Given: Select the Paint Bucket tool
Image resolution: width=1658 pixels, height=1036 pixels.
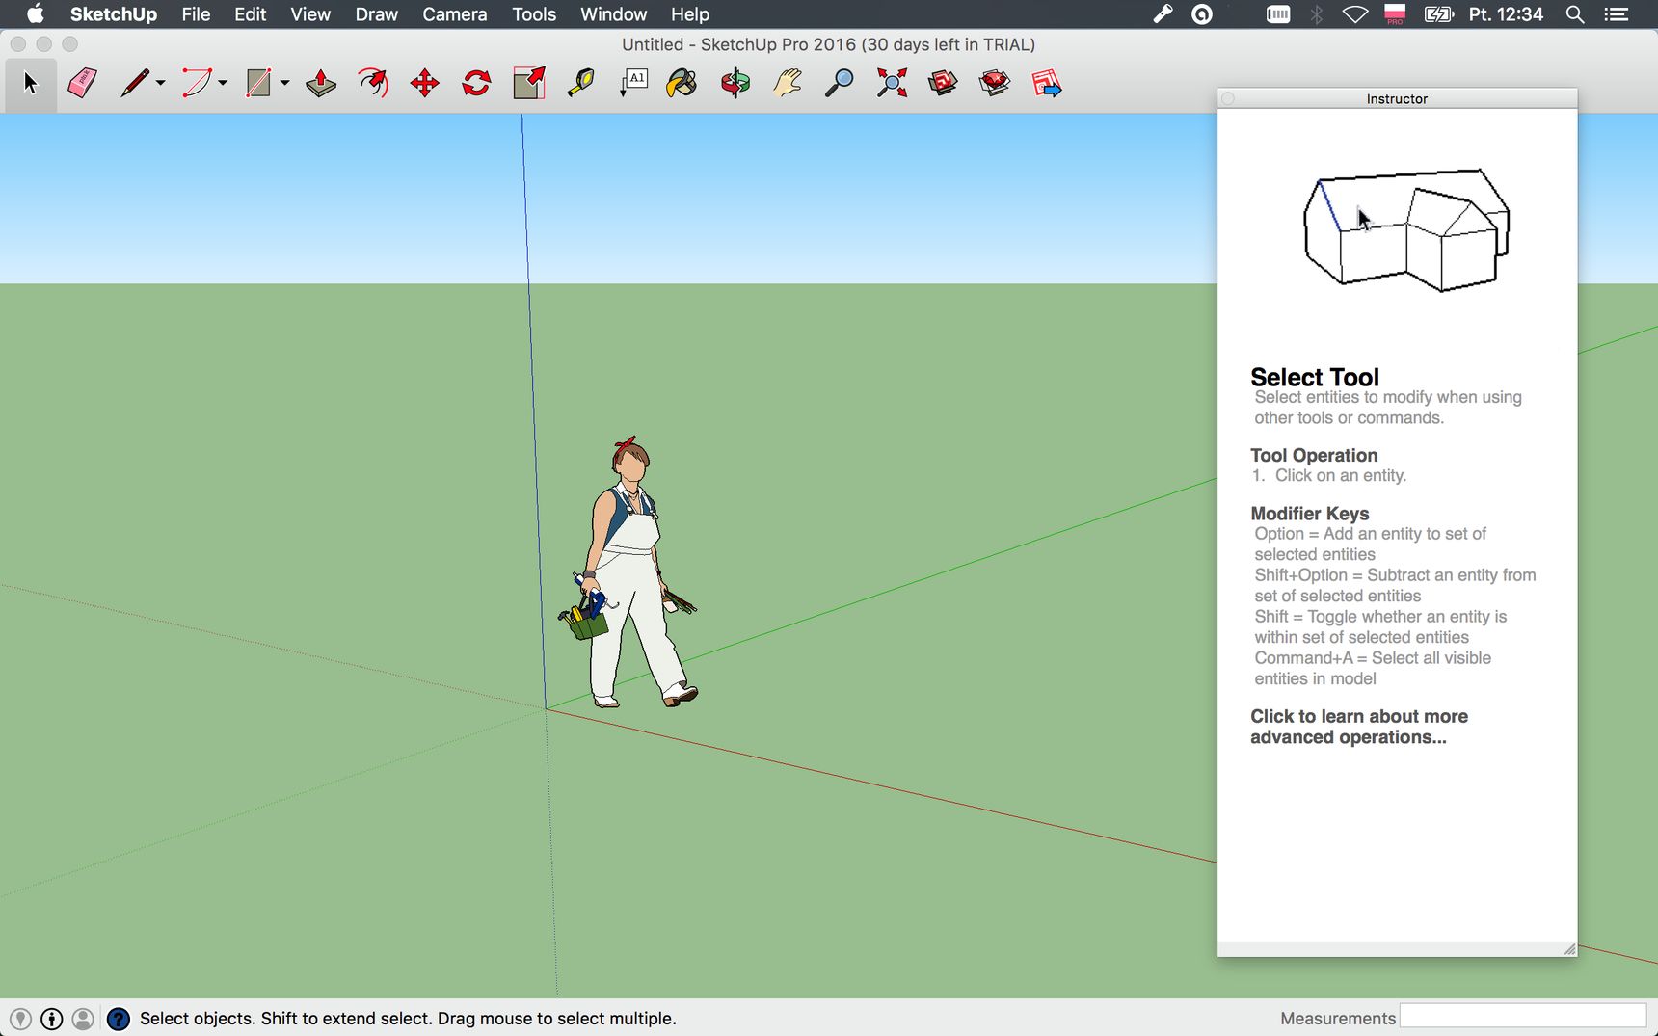Looking at the screenshot, I should [682, 84].
